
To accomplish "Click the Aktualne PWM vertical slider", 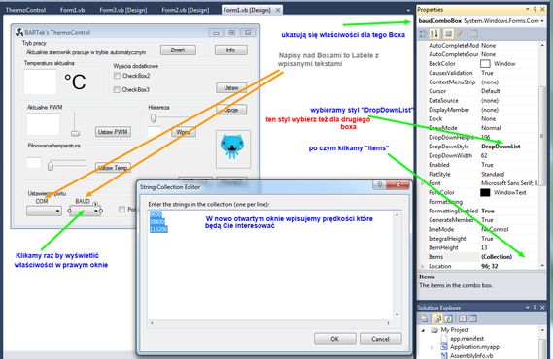I will coord(75,124).
